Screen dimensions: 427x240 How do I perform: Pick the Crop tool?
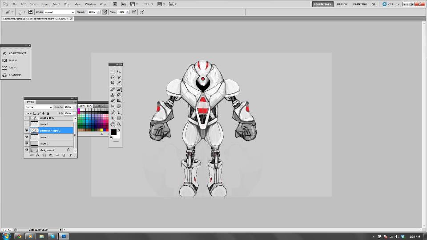coord(113,83)
